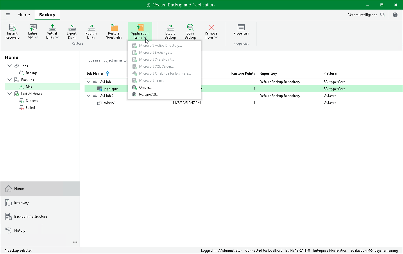The height and width of the screenshot is (254, 403).
Task: Open Remove from dropdown
Action: [211, 32]
